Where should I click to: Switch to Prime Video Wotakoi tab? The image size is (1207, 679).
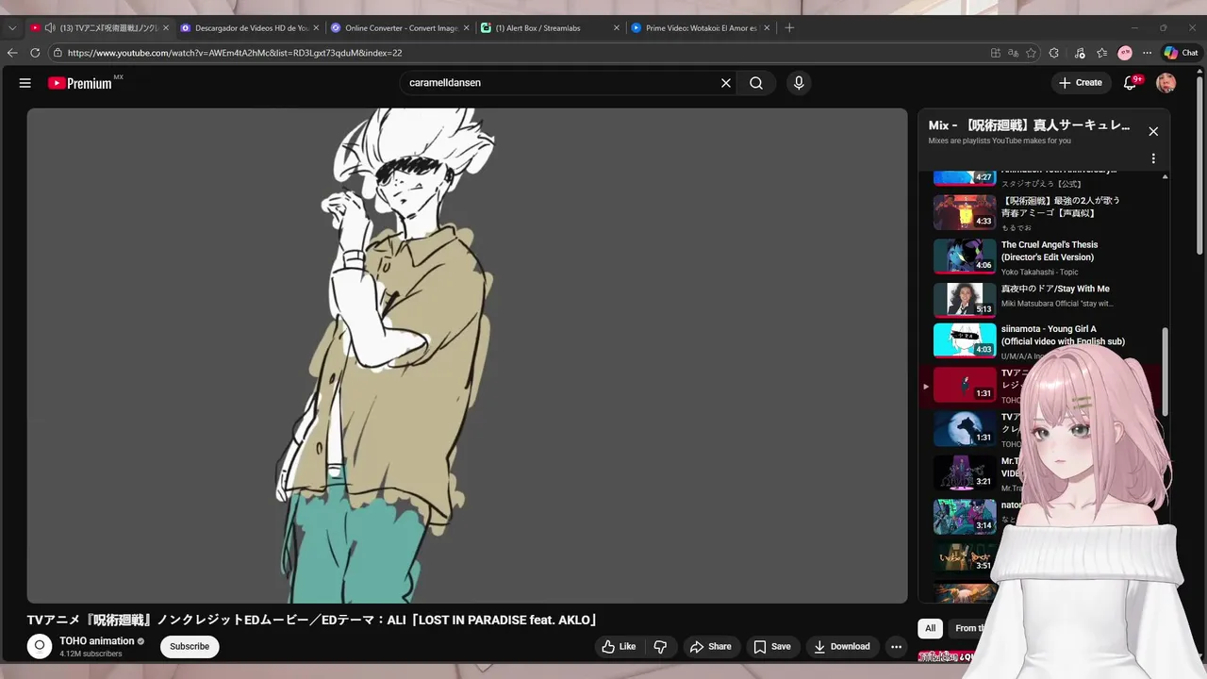(700, 28)
